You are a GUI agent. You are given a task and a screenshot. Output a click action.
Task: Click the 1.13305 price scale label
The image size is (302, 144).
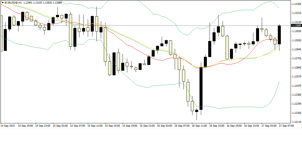[296, 4]
